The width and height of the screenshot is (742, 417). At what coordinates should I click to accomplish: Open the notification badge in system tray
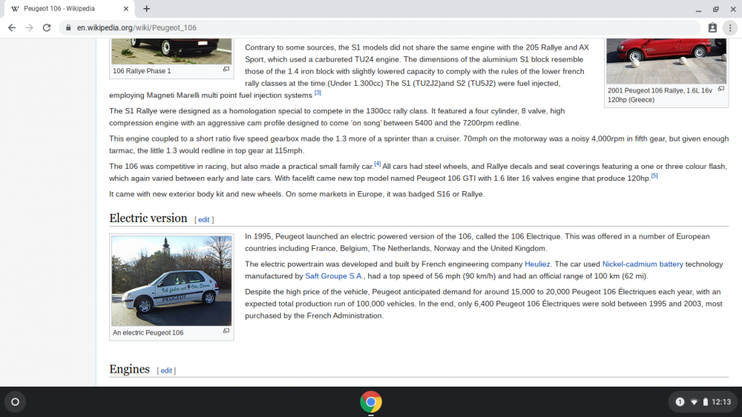tap(680, 402)
